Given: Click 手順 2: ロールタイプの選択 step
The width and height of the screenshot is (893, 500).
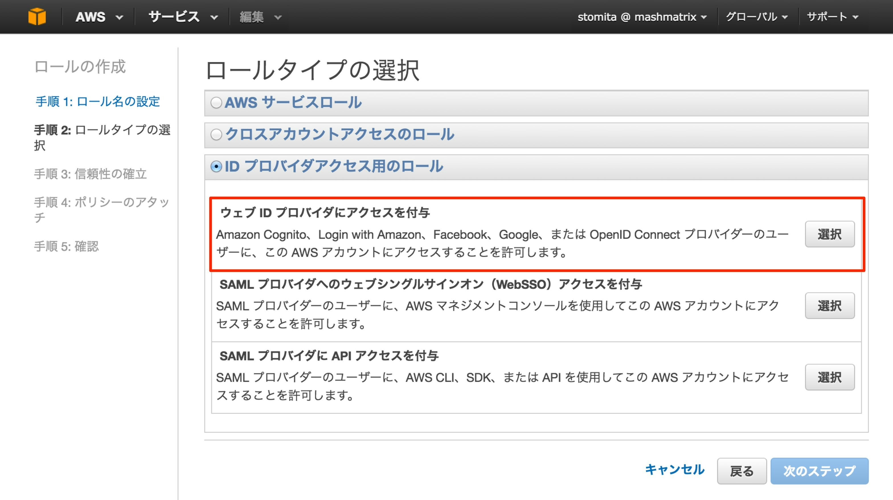Looking at the screenshot, I should click(x=102, y=137).
